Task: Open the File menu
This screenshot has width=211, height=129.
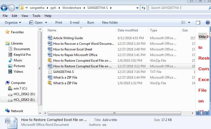Action: [5, 16]
